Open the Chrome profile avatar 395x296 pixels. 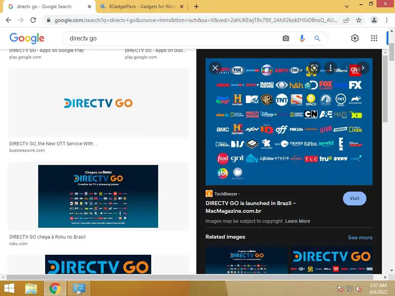tap(374, 20)
